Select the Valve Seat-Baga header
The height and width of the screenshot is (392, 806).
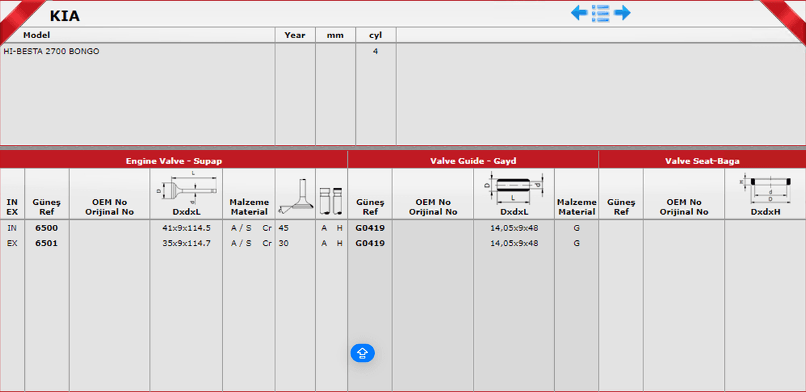point(702,161)
